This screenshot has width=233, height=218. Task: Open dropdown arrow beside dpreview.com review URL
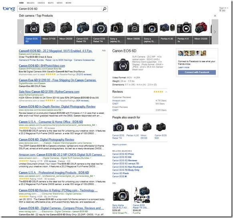pyautogui.click(x=63, y=110)
